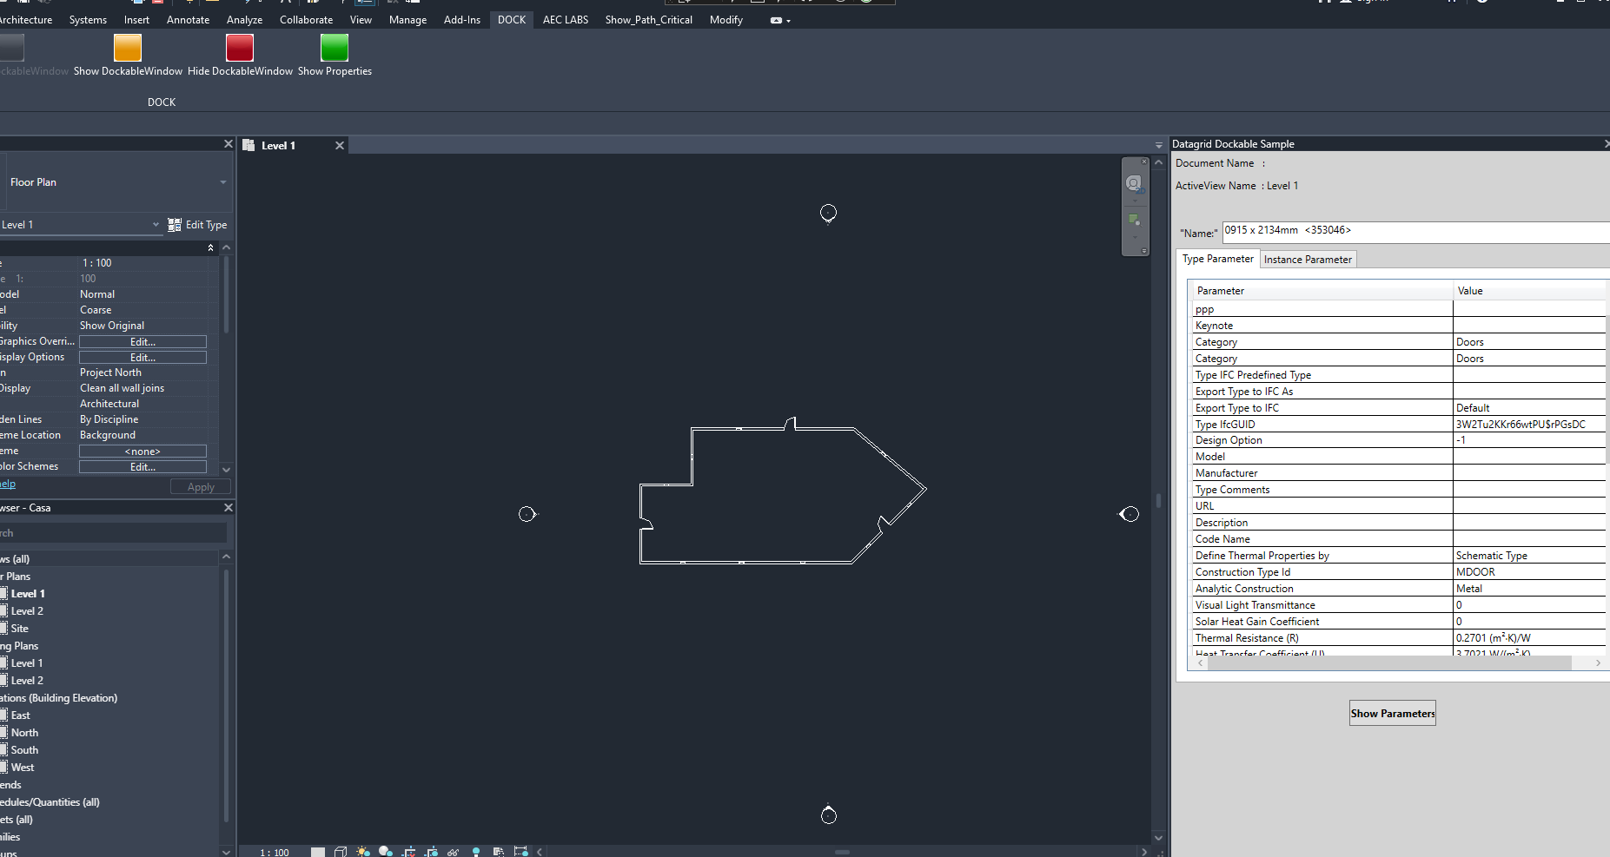Screen dimensions: 1610x857
Task: Click the right elevation marker
Action: coord(1129,514)
